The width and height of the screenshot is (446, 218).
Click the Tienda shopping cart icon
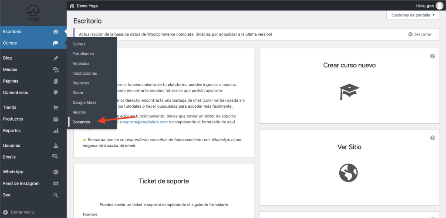[56, 107]
